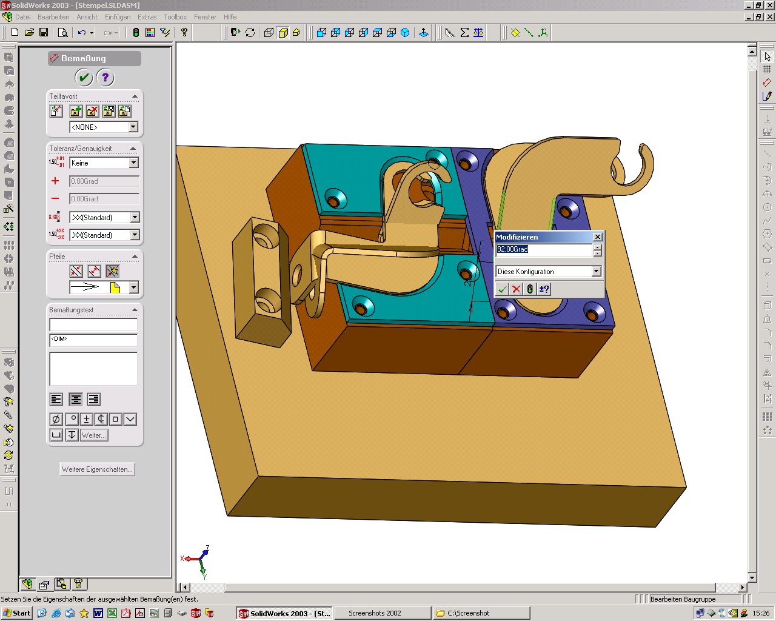This screenshot has width=776, height=621.
Task: Collapse the Teilfavorit section
Action: click(135, 96)
